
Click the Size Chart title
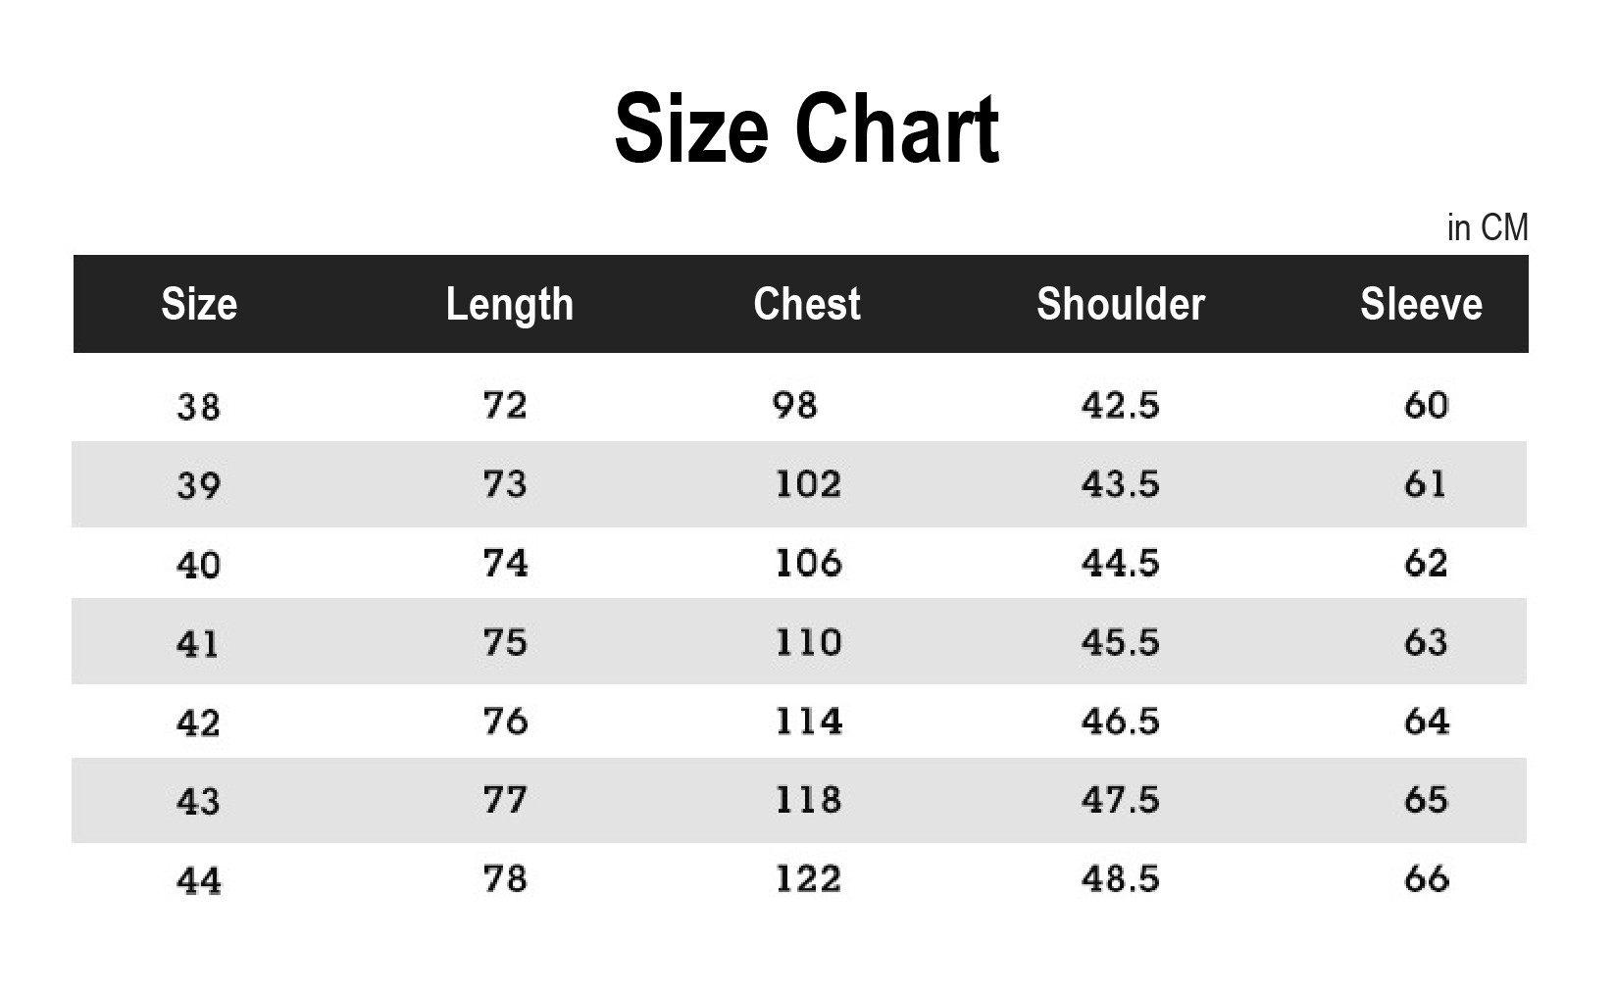click(806, 128)
